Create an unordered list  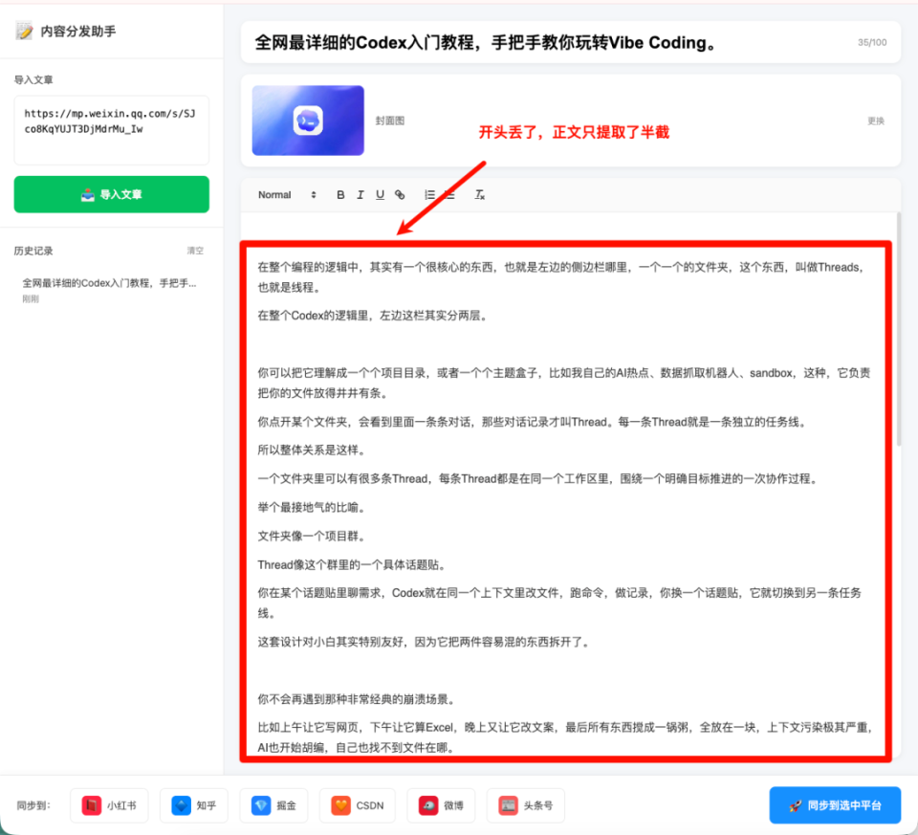[448, 194]
